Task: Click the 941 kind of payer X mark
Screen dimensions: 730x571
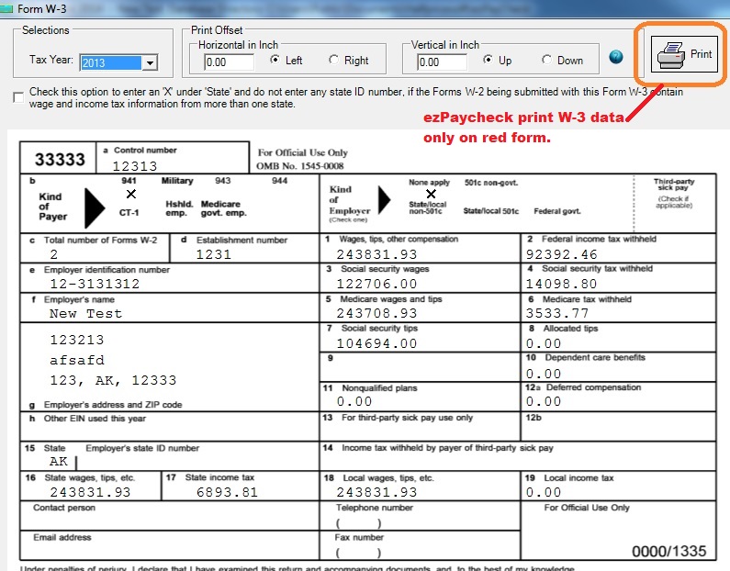Action: [131, 194]
